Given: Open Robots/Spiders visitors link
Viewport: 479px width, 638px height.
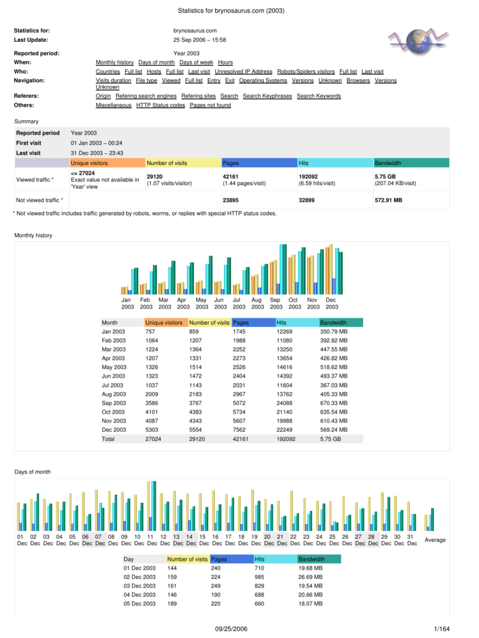Looking at the screenshot, I should pos(306,72).
